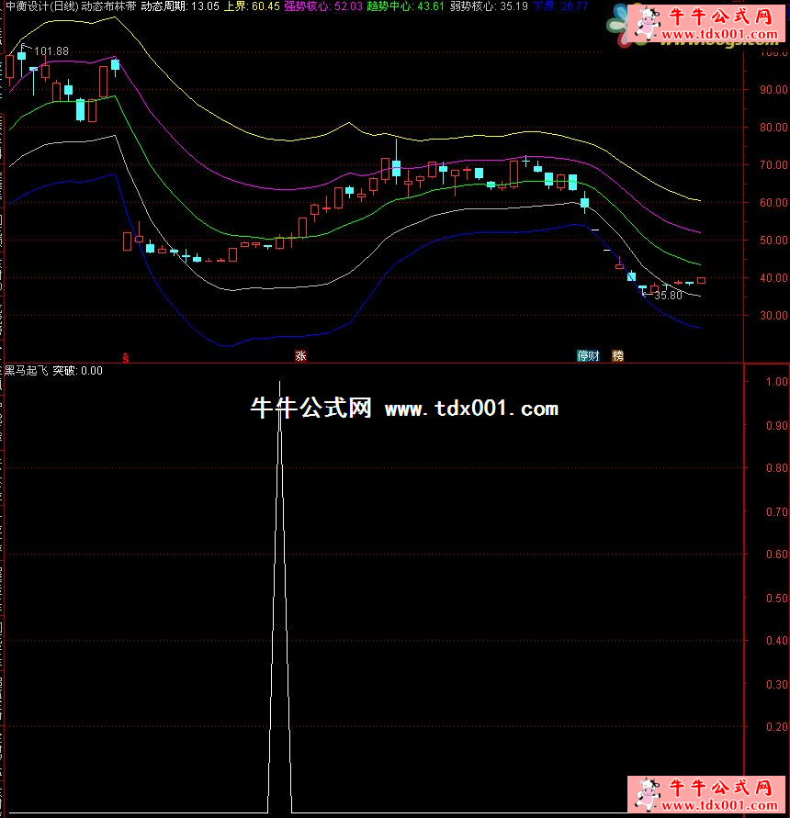Click the 50.00 price axis label

(x=773, y=240)
